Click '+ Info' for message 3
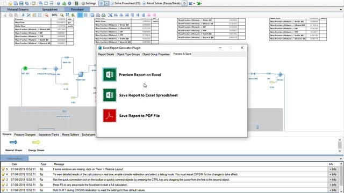This screenshot has height=193, width=344. (333, 180)
